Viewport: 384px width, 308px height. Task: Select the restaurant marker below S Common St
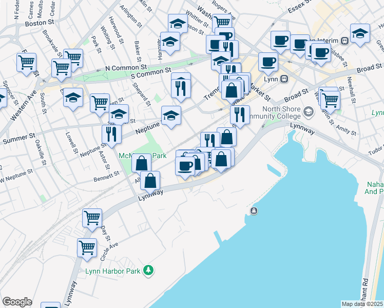point(181,88)
